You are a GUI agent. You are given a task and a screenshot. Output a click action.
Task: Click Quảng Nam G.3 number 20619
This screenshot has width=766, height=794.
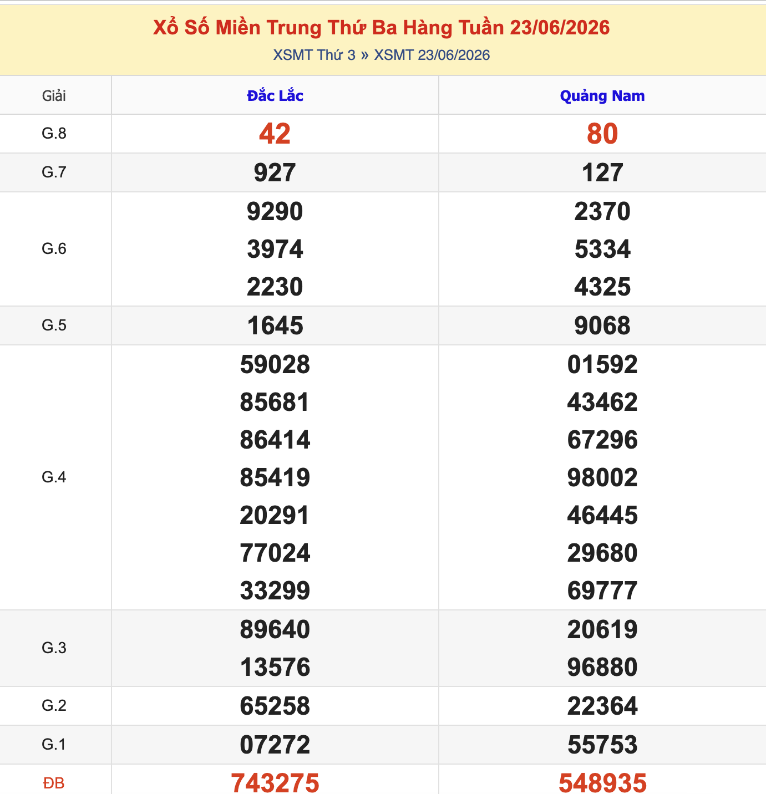602,629
